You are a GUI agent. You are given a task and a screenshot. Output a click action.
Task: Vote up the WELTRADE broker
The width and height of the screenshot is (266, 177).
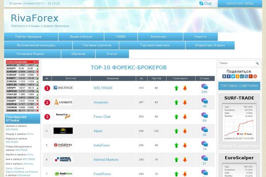(176, 88)
